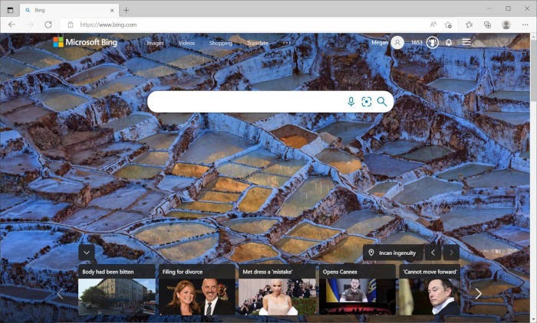Expand more Bing nav options ellipsis

tap(285, 43)
